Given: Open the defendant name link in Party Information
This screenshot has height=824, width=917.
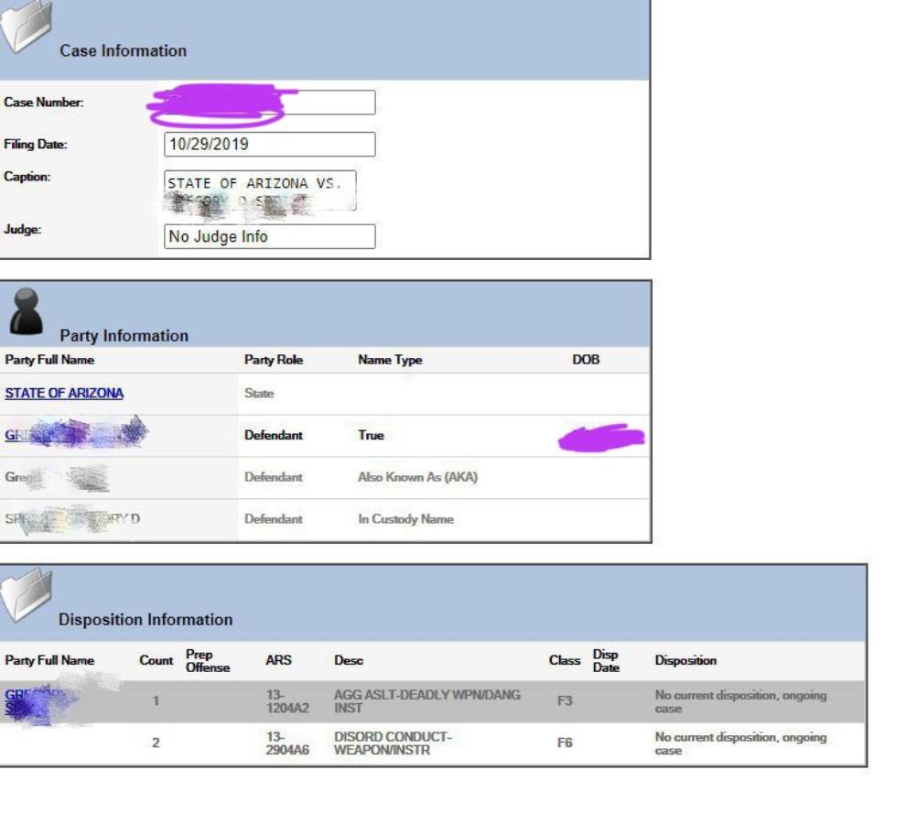Looking at the screenshot, I should [x=76, y=434].
